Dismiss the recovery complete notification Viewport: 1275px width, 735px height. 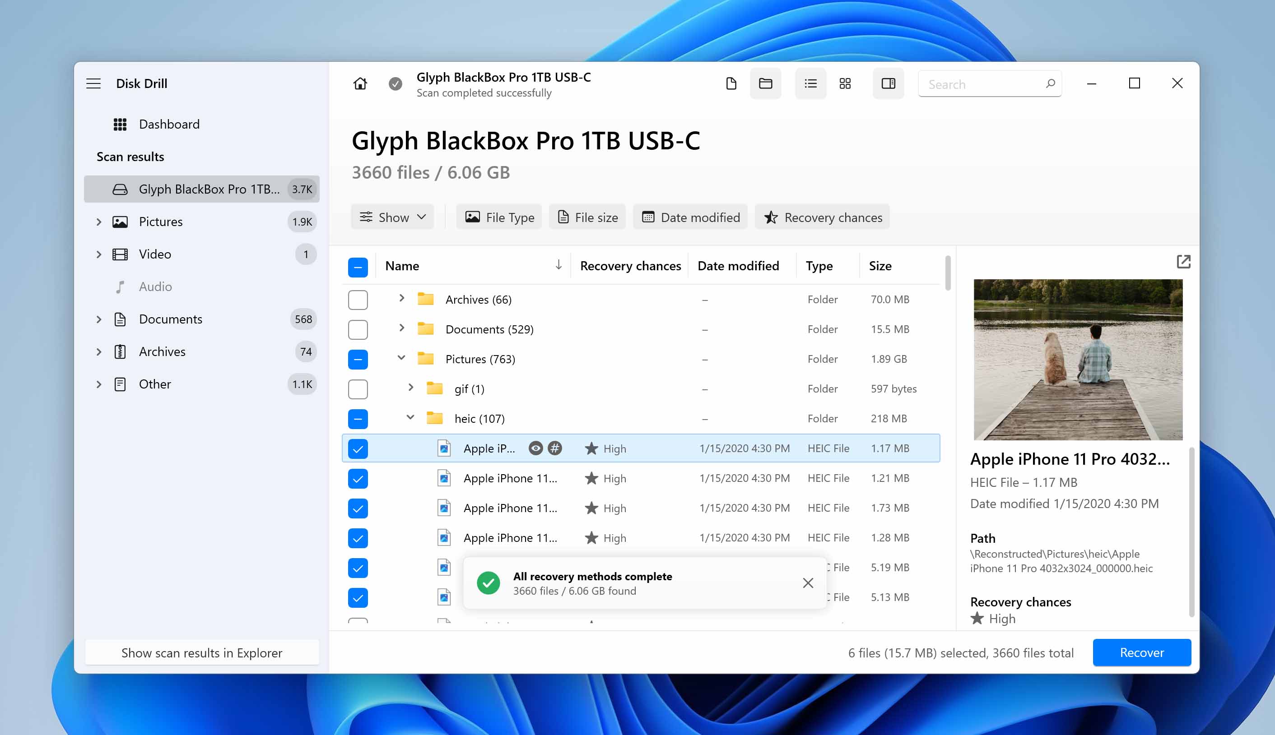pyautogui.click(x=808, y=583)
